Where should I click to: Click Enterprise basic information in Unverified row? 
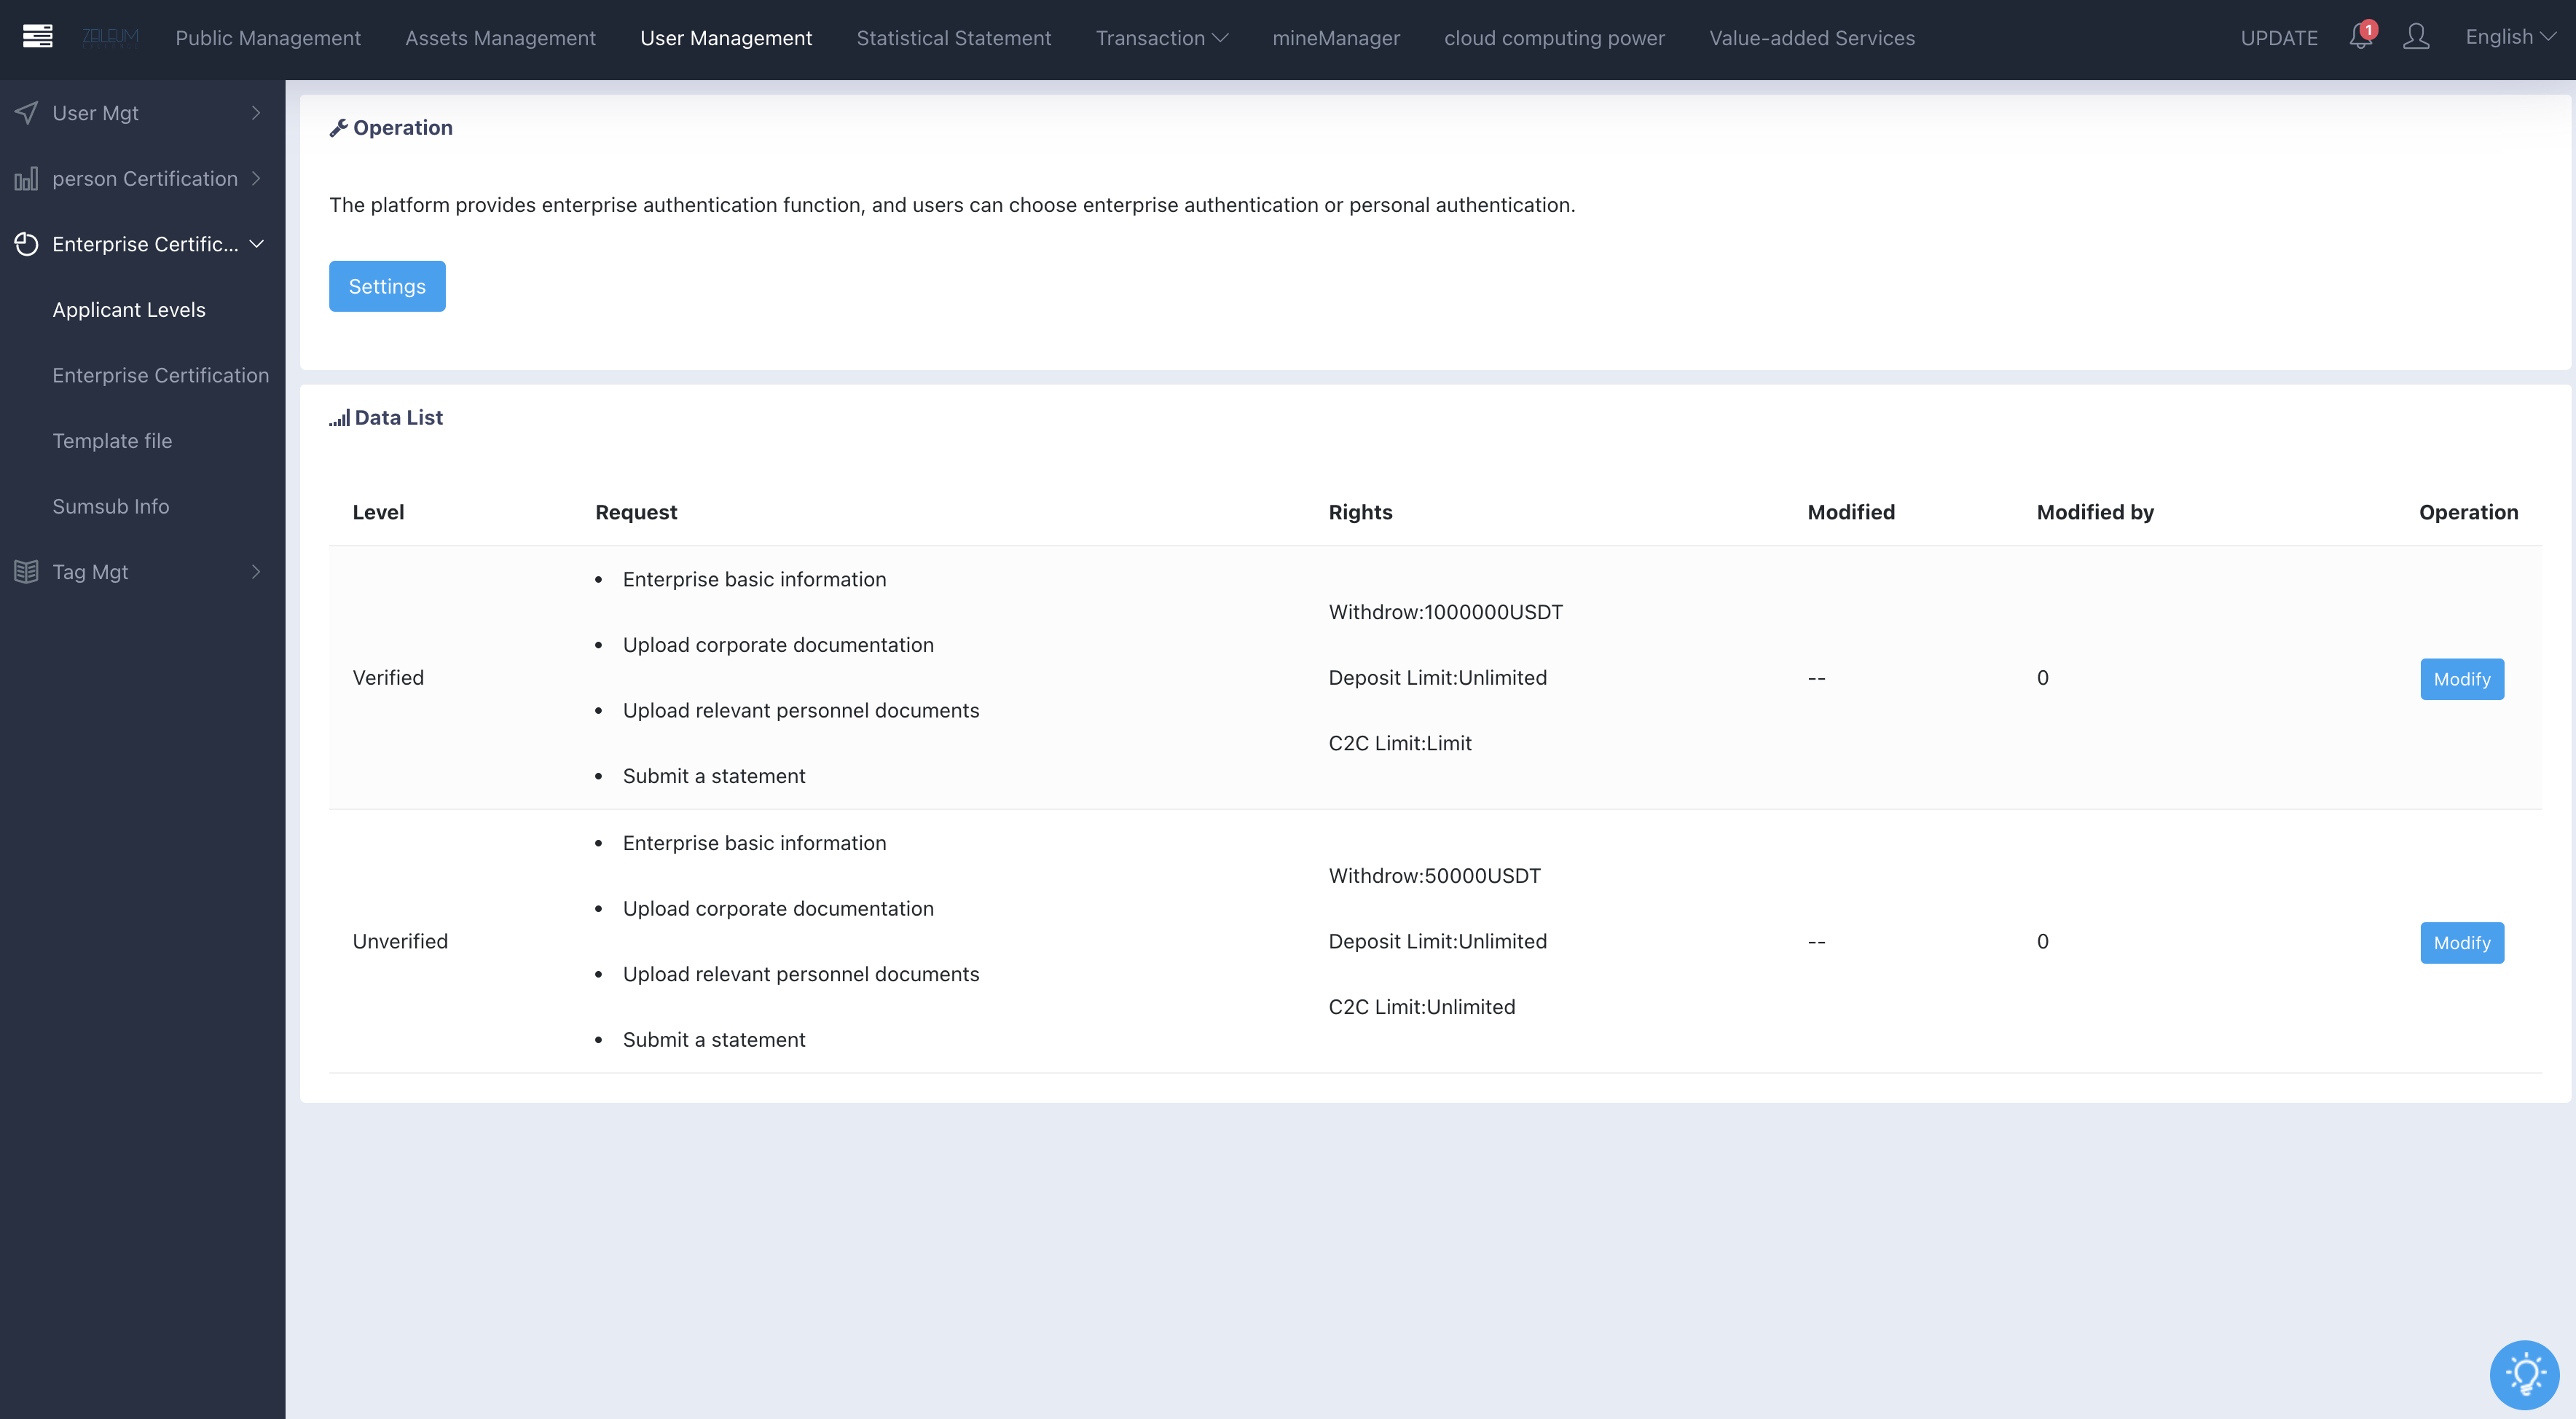click(x=754, y=843)
